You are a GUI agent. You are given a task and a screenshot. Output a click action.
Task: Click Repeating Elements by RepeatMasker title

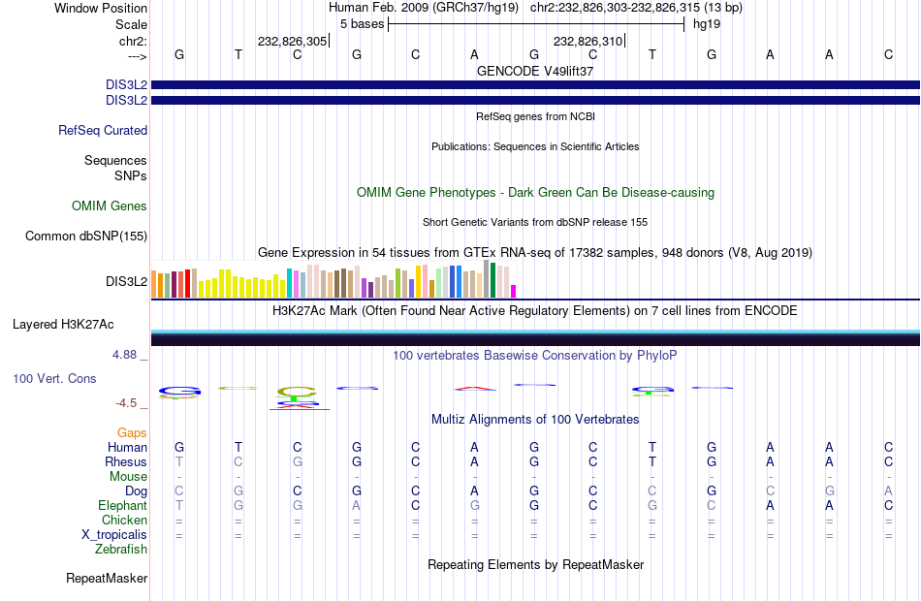535,564
